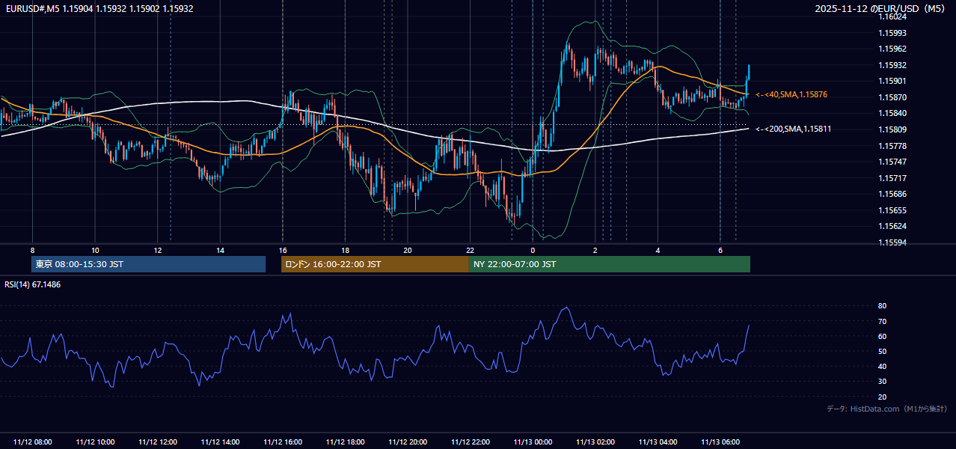
Task: Click the bottom time label 11/12 16:00
Action: [x=283, y=442]
